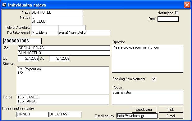Click the Dne date field
This screenshot has height=121, width=192.
pyautogui.click(x=168, y=19)
